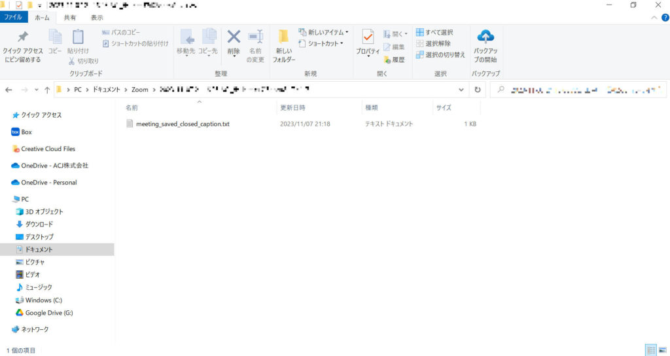
Task: Click the Pin to Quick Access icon
Action: [x=23, y=38]
